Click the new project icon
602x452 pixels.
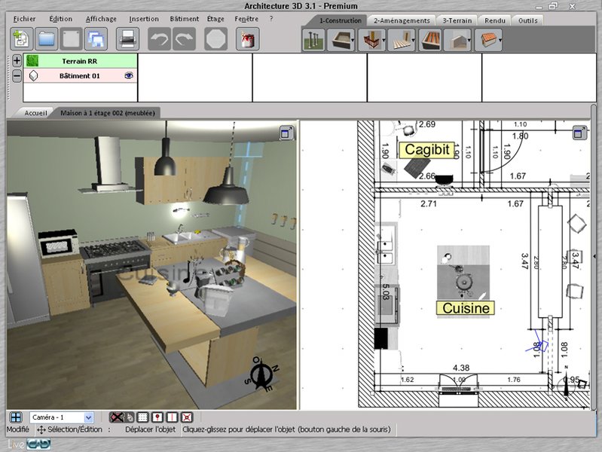tap(20, 38)
